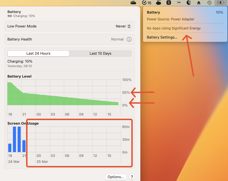The height and width of the screenshot is (181, 228).
Task: Open the bowl-shaped menu bar icon
Action: pyautogui.click(x=159, y=3)
